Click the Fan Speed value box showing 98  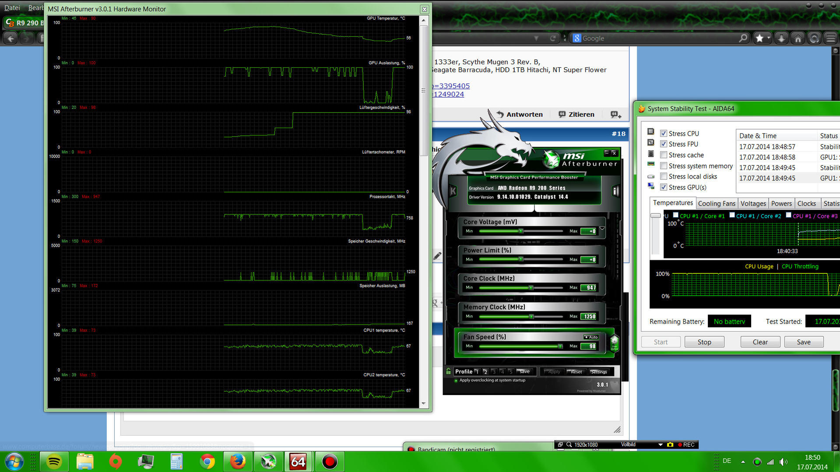(589, 346)
